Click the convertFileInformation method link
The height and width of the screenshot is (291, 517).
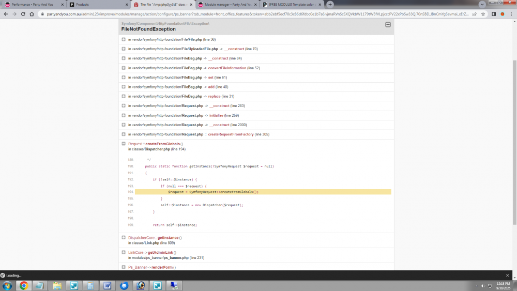[x=227, y=68]
